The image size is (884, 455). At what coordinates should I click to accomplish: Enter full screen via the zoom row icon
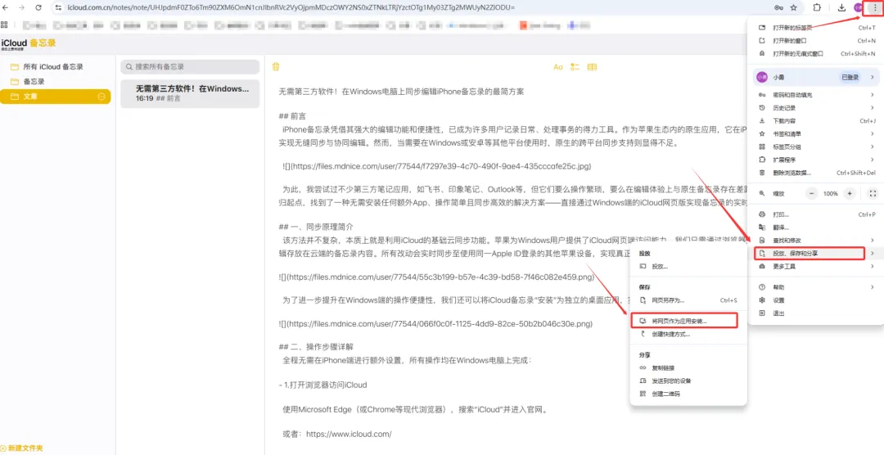pos(873,193)
